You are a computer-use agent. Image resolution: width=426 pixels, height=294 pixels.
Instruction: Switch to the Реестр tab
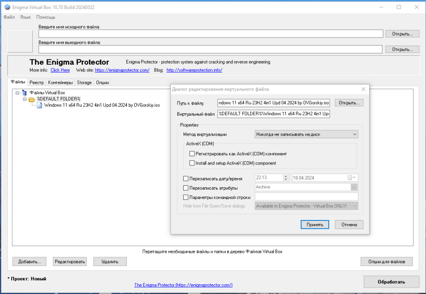pyautogui.click(x=36, y=82)
